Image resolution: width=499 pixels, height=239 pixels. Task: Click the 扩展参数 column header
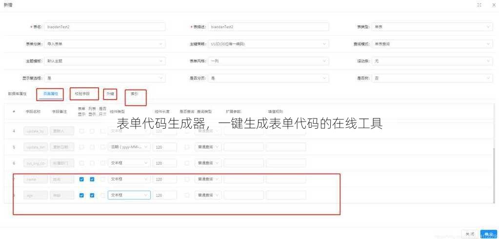(x=234, y=112)
